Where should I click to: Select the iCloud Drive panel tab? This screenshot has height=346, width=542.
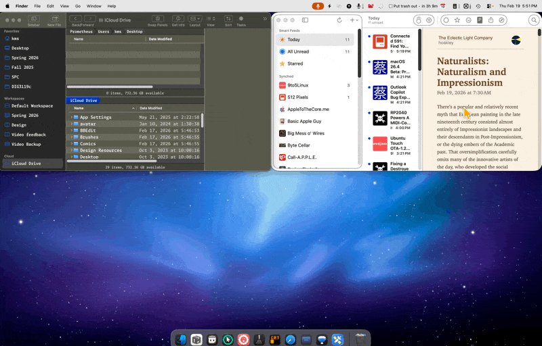pos(84,100)
